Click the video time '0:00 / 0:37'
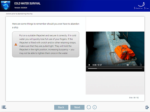Image resolution: width=150 pixels, height=112 pixels. coord(97,65)
